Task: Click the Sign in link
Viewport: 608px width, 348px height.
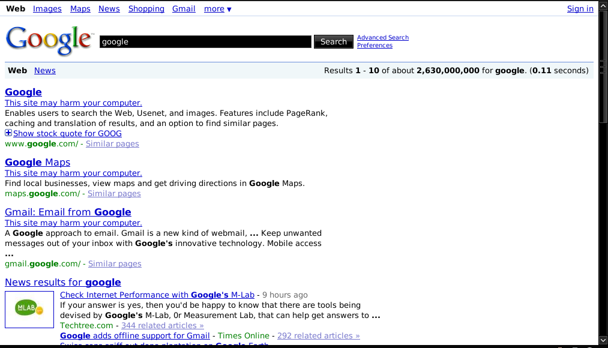Action: [x=580, y=9]
